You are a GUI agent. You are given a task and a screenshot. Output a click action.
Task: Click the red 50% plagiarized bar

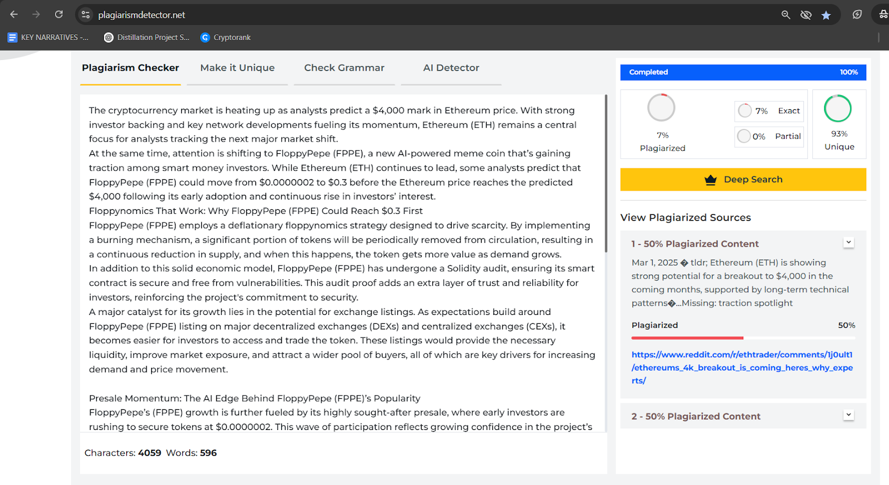[687, 338]
